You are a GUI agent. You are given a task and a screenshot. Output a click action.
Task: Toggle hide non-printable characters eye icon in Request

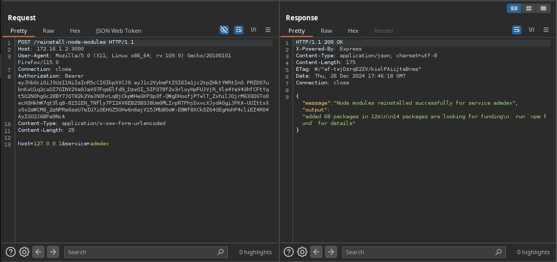point(224,30)
